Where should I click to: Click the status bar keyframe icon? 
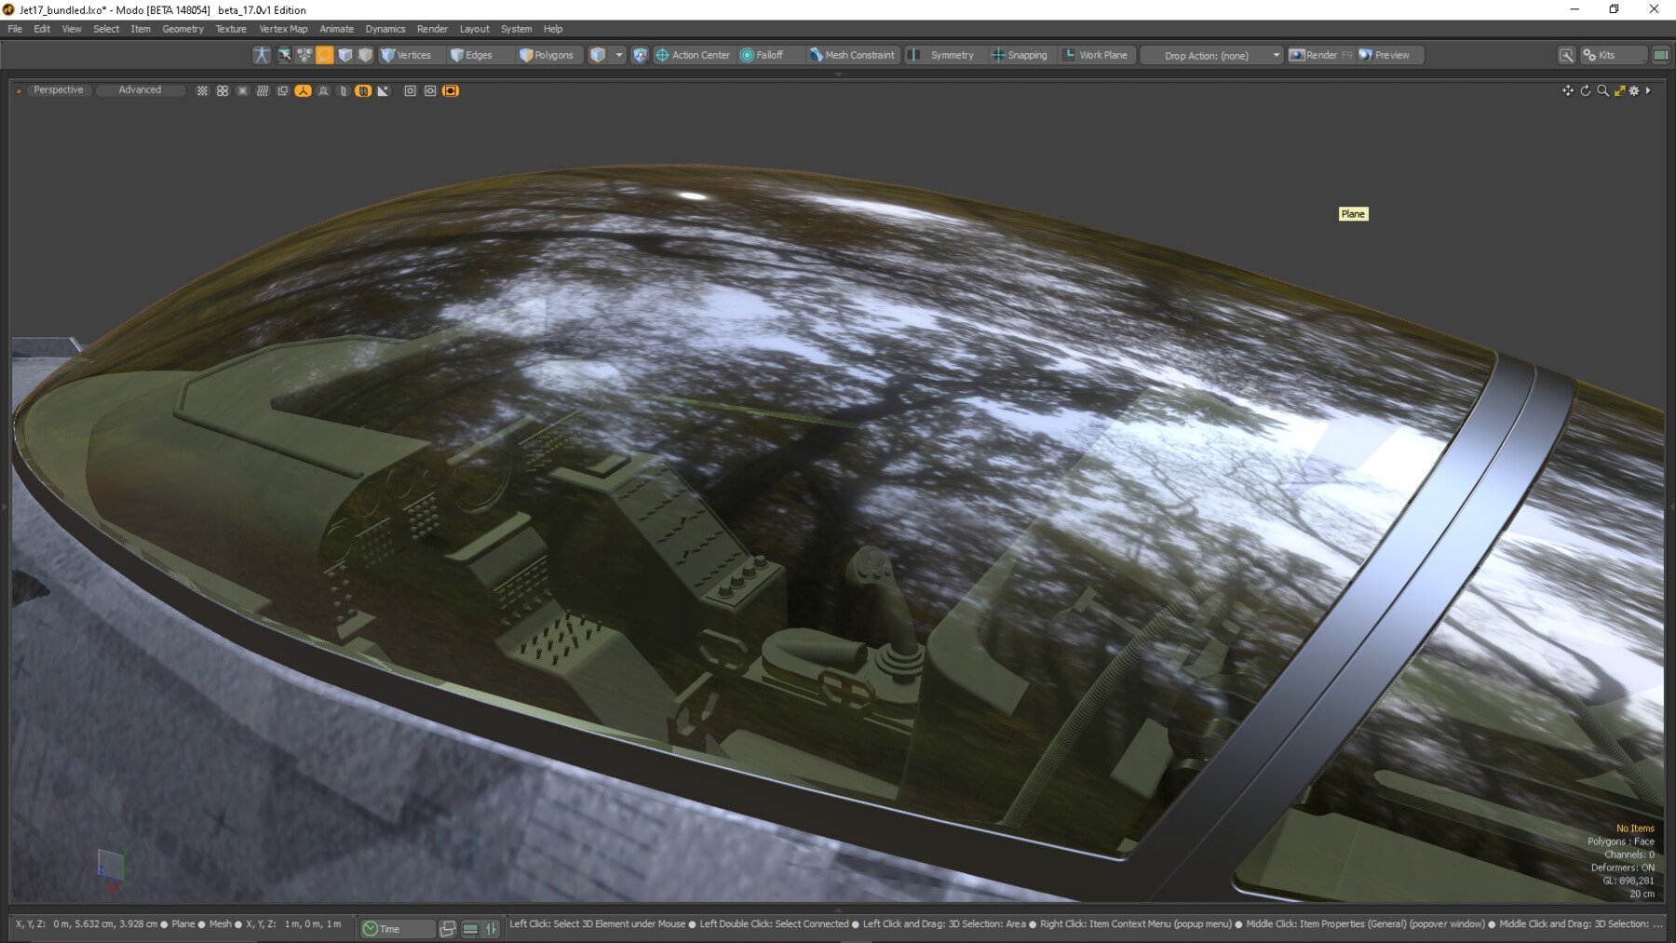coord(448,928)
